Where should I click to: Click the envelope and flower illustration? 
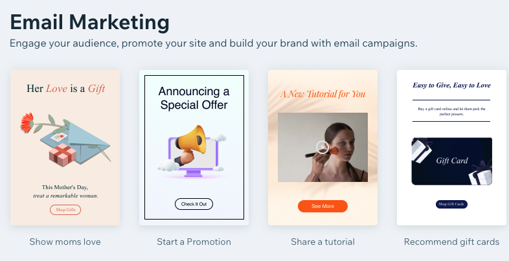[x=65, y=140]
